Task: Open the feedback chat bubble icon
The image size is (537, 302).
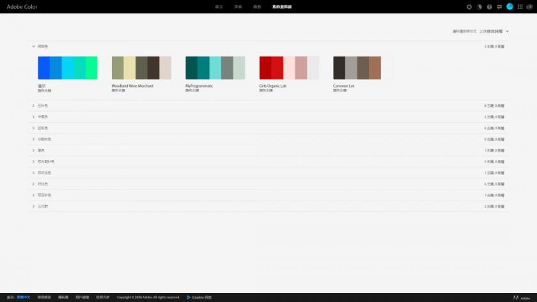Action: [x=499, y=6]
